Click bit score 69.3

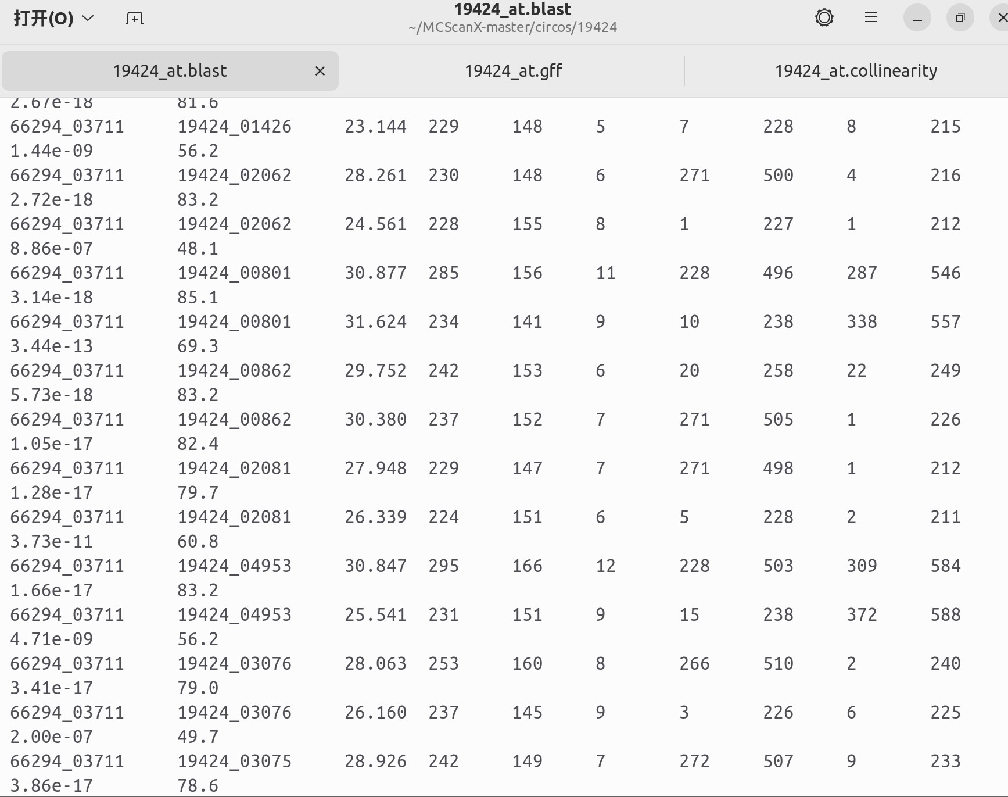point(198,346)
